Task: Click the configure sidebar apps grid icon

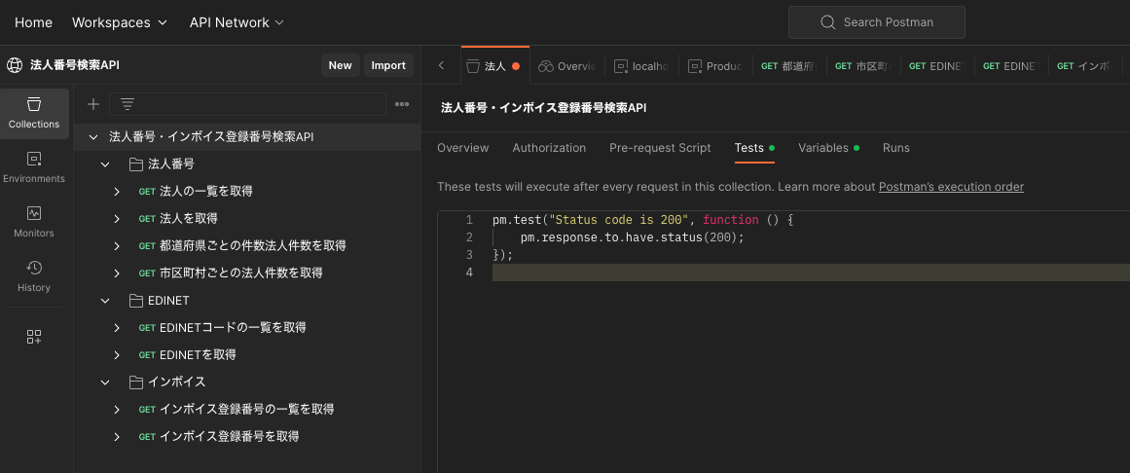Action: coord(34,337)
